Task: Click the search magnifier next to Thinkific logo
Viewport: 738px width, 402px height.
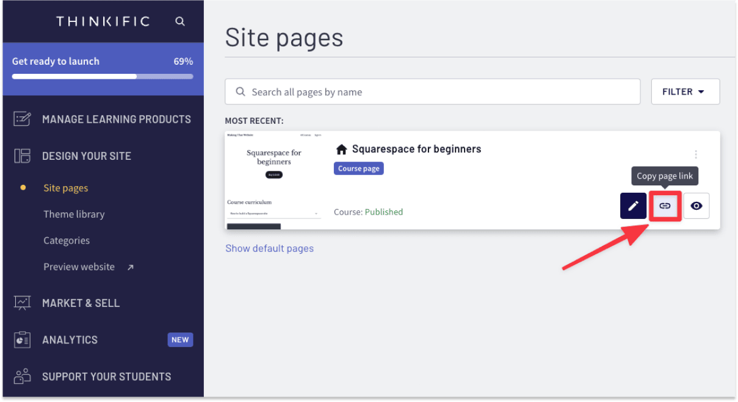Action: [180, 21]
